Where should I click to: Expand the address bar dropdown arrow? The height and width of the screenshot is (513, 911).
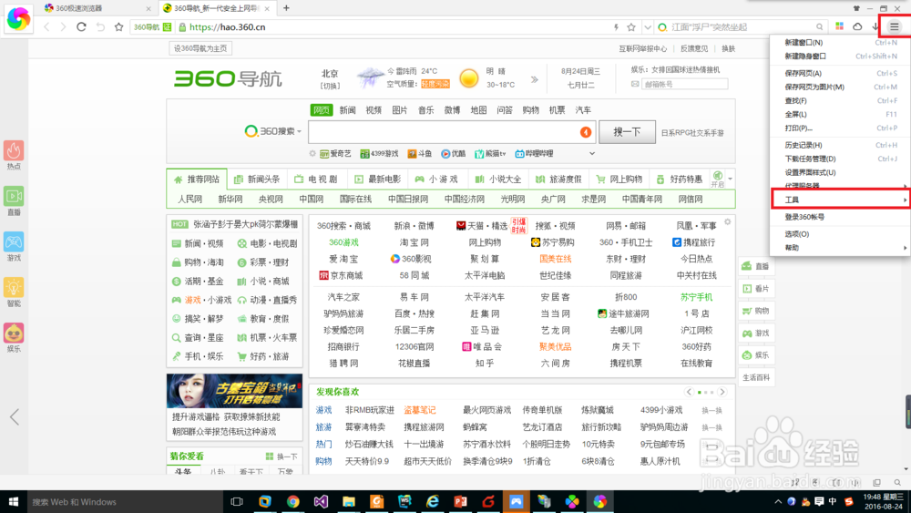(647, 26)
